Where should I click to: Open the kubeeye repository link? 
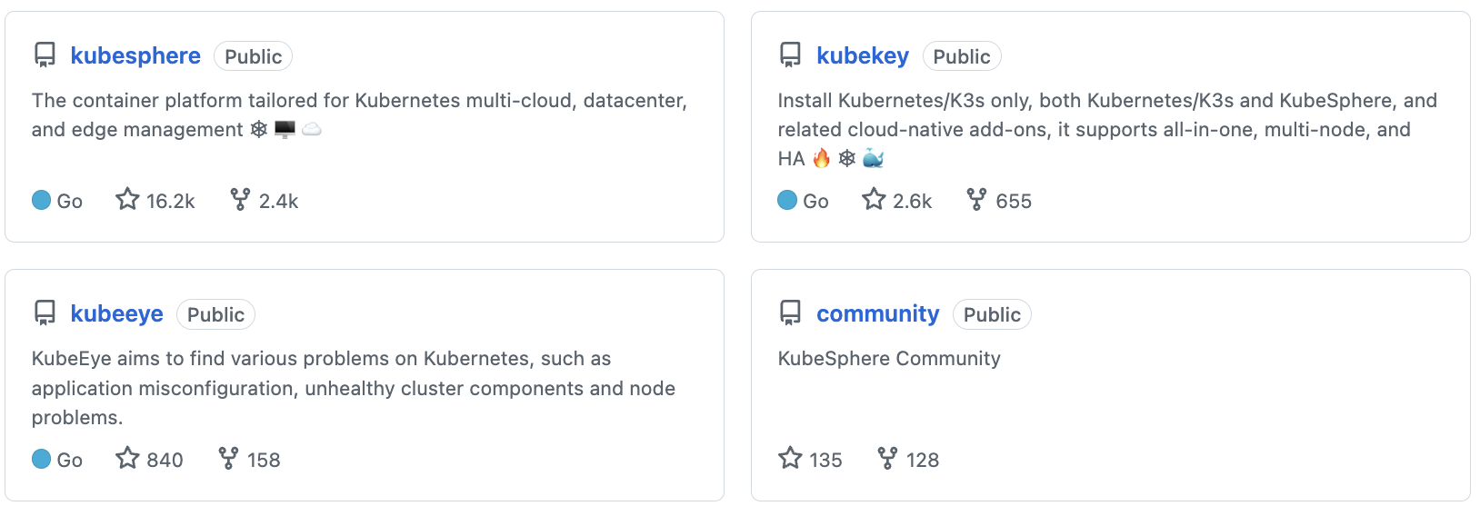coord(117,314)
